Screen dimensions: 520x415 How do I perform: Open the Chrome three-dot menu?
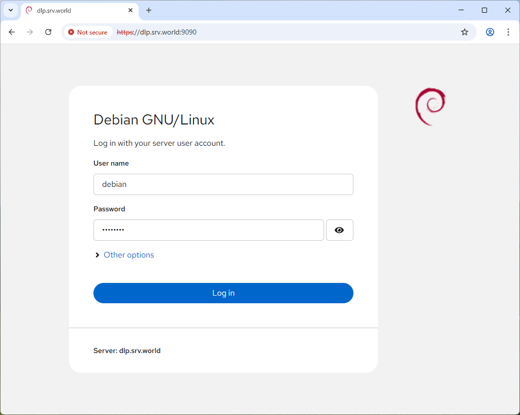tap(508, 32)
